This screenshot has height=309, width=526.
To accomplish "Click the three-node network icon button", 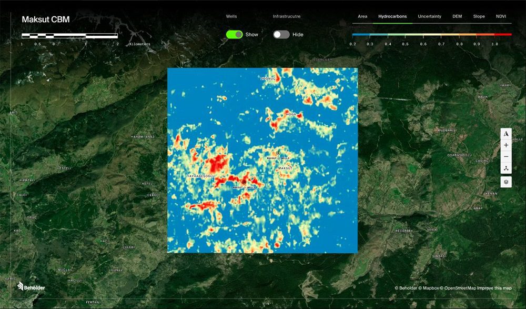I will 506,168.
